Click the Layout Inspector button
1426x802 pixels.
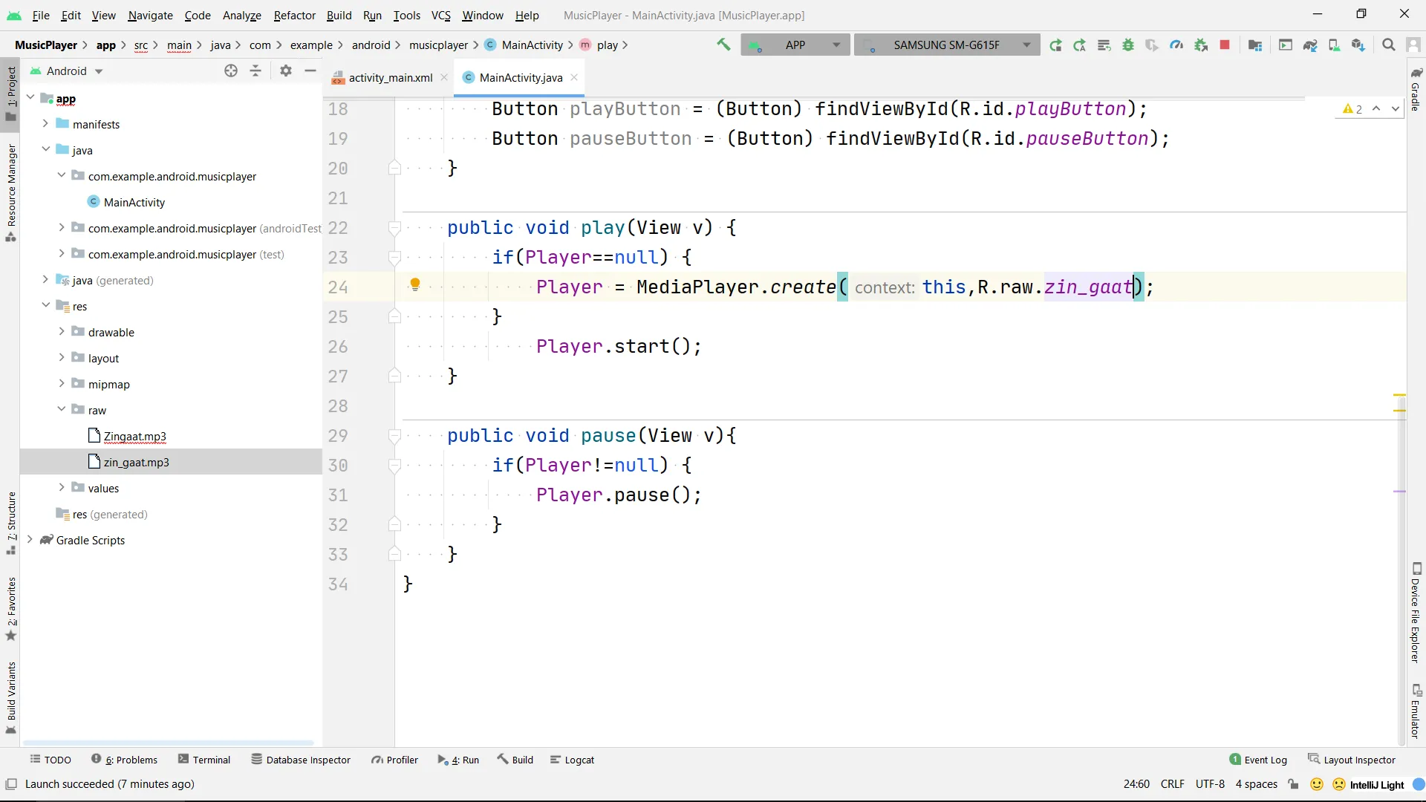pyautogui.click(x=1352, y=760)
